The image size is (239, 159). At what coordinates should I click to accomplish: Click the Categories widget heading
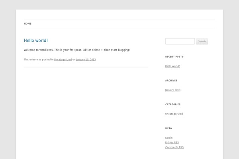pyautogui.click(x=173, y=105)
